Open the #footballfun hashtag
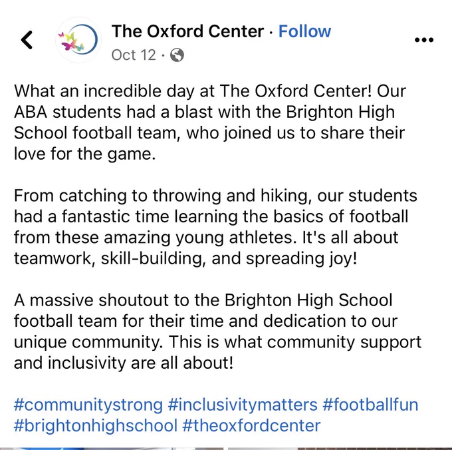The width and height of the screenshot is (452, 450). click(370, 405)
